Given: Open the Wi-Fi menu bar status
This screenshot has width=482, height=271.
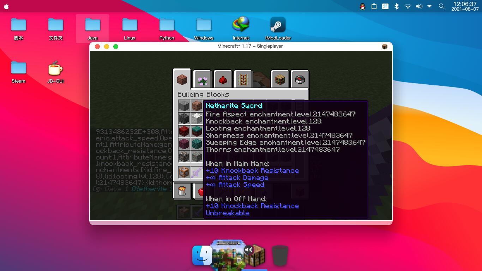Looking at the screenshot, I should 408,6.
